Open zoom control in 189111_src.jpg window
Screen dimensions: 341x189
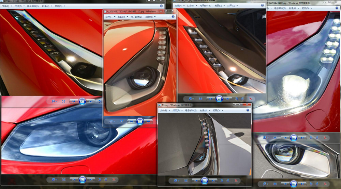point(54,101)
